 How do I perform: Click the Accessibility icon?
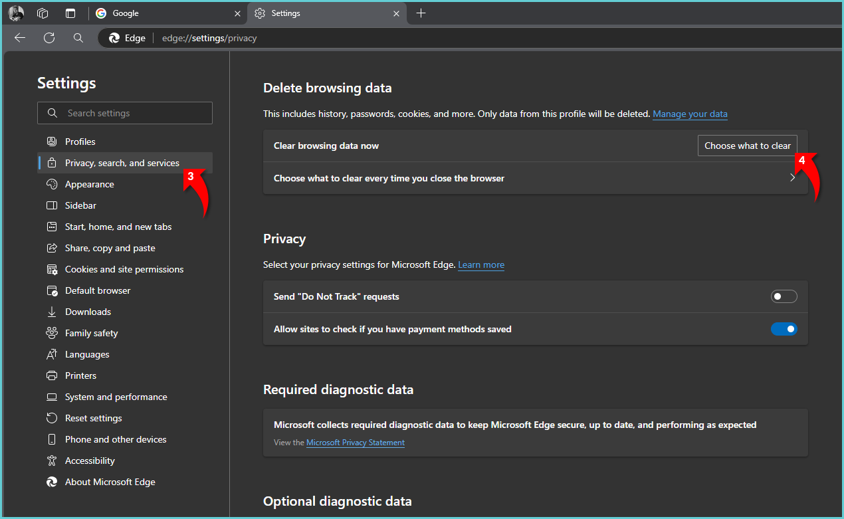(x=52, y=461)
